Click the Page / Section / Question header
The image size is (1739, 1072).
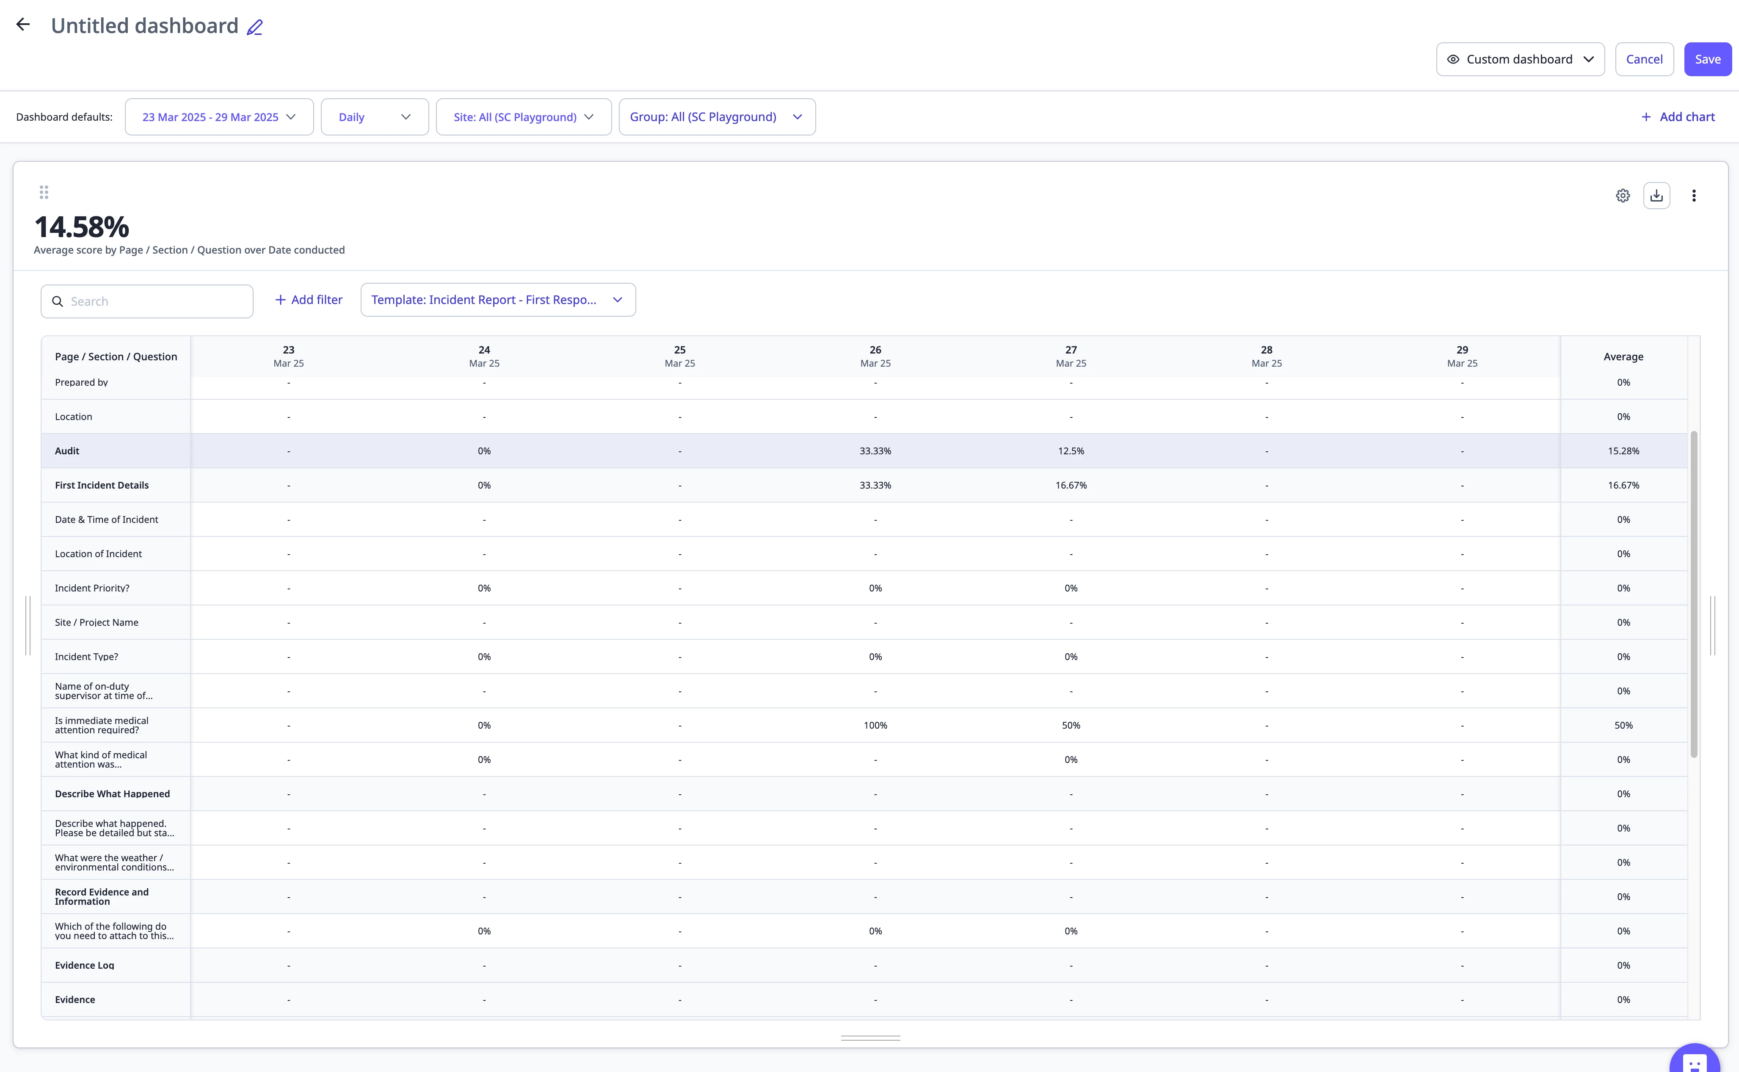116,356
